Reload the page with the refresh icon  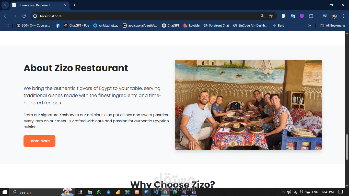pyautogui.click(x=24, y=16)
